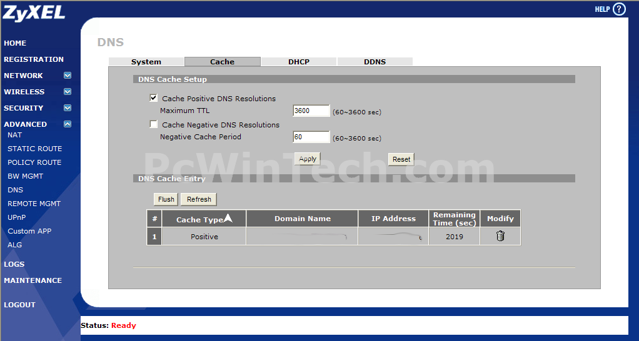Open POLICY ROUTE page
The height and width of the screenshot is (341, 639).
pyautogui.click(x=34, y=162)
